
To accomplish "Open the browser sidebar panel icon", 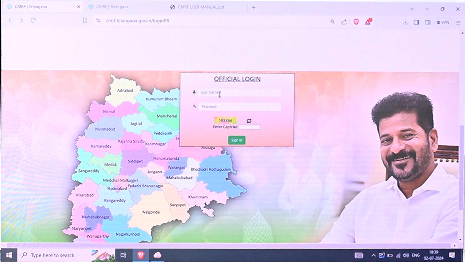I will (416, 22).
